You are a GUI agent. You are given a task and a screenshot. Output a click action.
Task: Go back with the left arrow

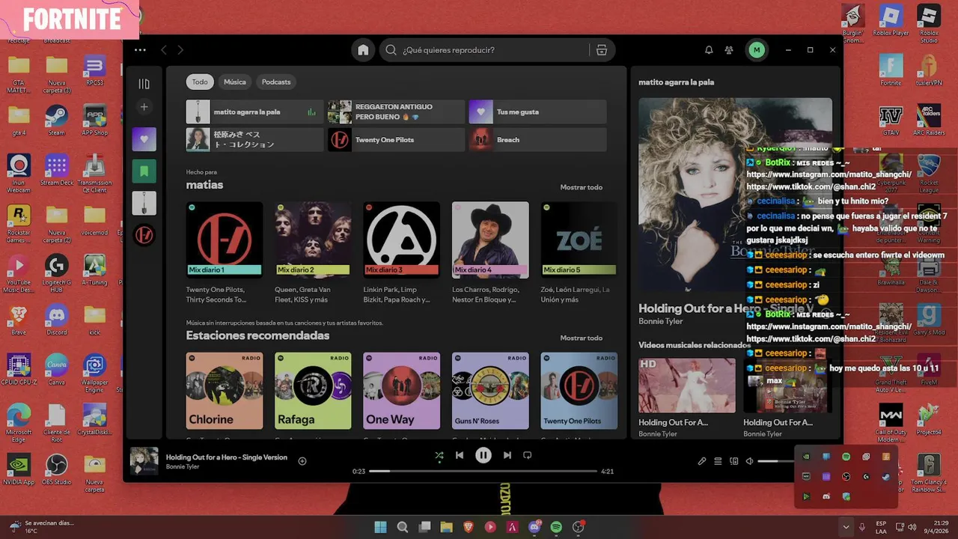pos(164,50)
